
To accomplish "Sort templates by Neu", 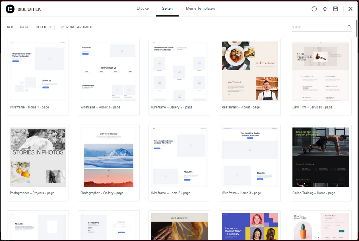I will point(10,27).
